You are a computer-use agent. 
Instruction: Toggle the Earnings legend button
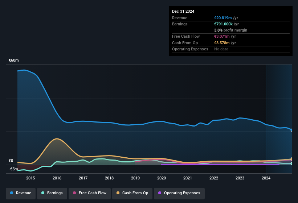click(x=52, y=193)
